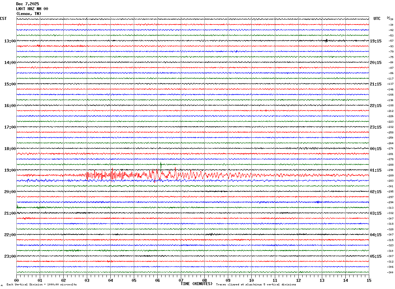
Task: Click the date text "Dec 7,2025"
Action: tap(27, 4)
